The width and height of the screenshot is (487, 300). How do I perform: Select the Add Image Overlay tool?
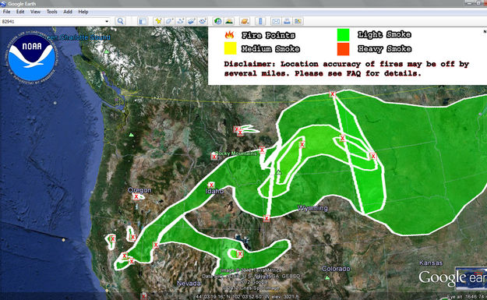point(192,21)
